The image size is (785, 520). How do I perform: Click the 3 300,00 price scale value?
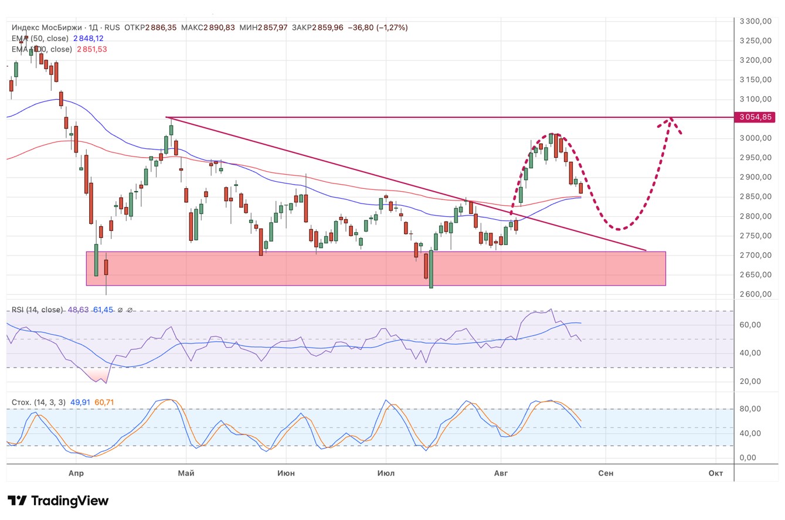tap(755, 21)
